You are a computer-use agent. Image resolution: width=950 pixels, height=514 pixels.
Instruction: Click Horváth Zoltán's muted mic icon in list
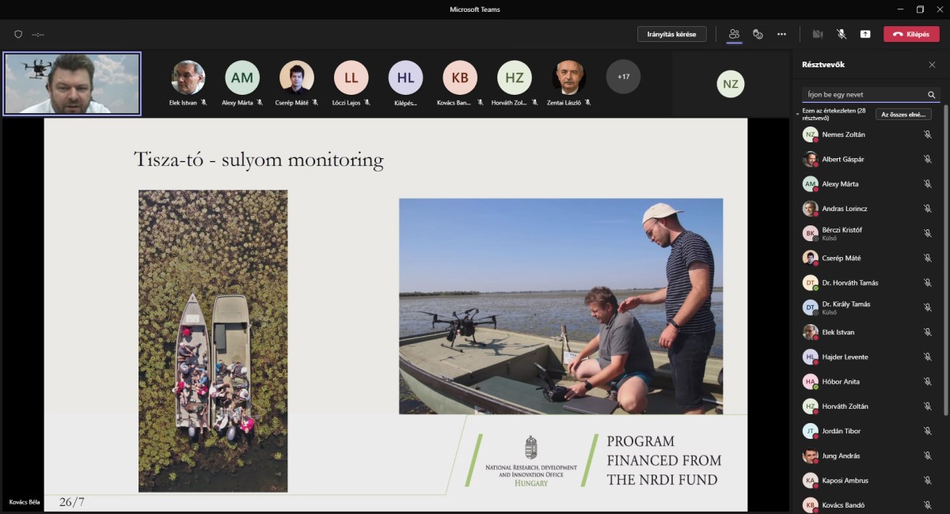[927, 406]
